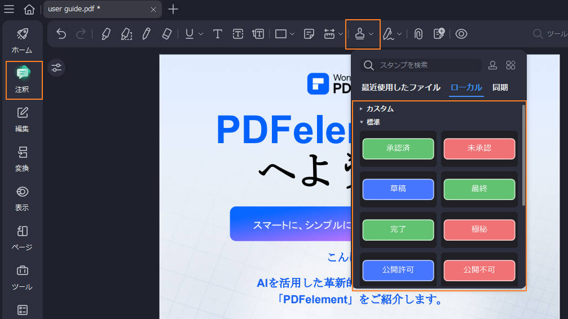Select the Text box tool

pos(237,34)
